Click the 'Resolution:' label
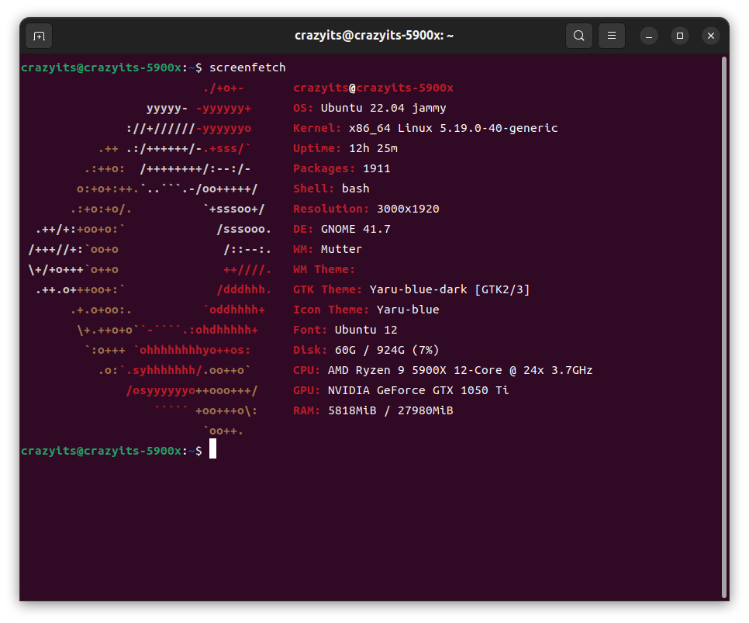 (331, 209)
